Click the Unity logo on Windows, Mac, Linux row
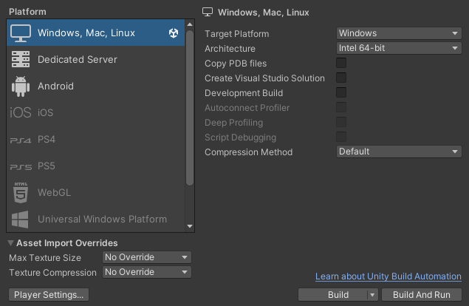The height and width of the screenshot is (306, 469). 174,33
